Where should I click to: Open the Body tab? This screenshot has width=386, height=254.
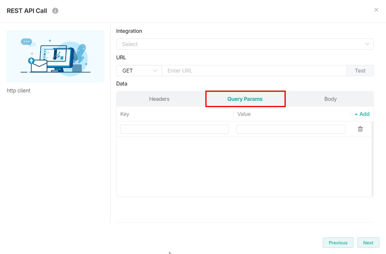tap(330, 99)
